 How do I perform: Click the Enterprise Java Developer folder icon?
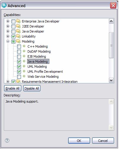[18, 21]
